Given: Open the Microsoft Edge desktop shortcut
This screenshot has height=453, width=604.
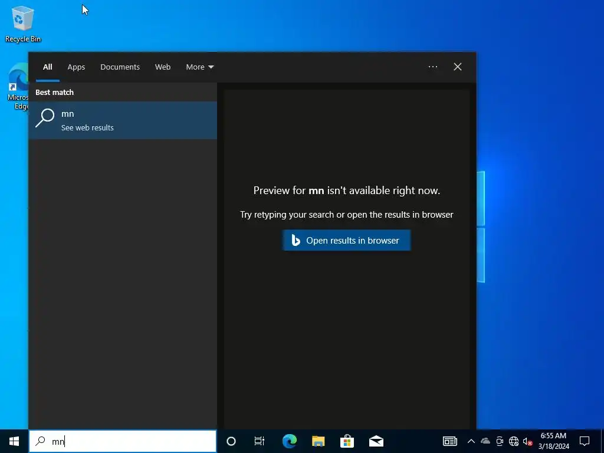Looking at the screenshot, I should click(x=18, y=87).
